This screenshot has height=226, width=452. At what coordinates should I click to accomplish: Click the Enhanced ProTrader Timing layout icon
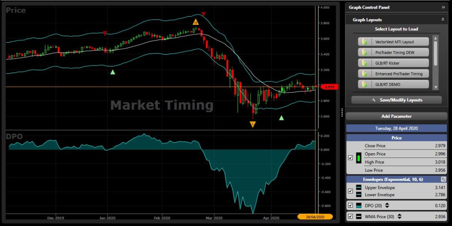click(364, 73)
